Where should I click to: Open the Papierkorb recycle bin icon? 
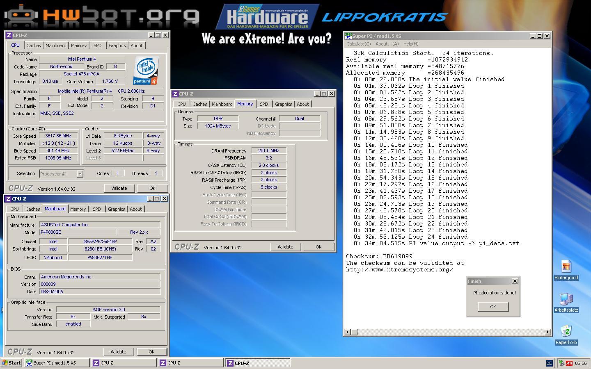[x=566, y=335]
